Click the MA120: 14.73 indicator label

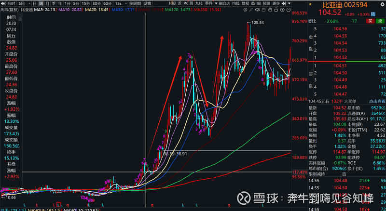[178, 10]
